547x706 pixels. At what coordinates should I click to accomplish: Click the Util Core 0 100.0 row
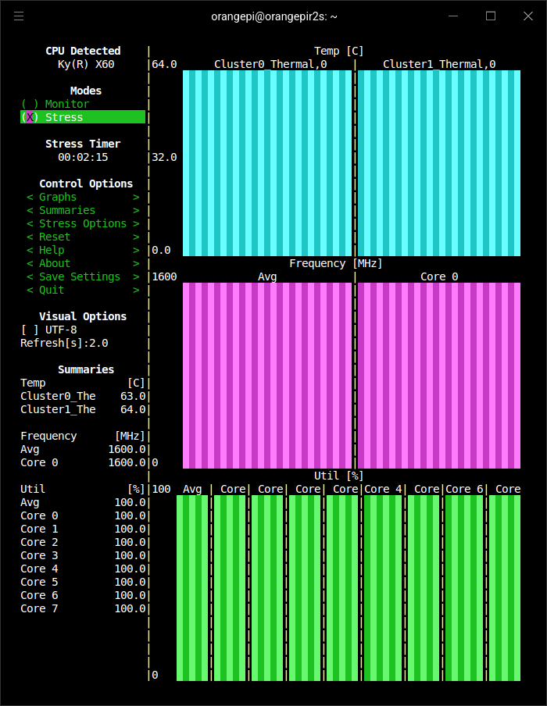coord(83,515)
